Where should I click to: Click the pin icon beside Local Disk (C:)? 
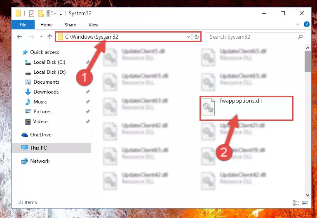87,62
